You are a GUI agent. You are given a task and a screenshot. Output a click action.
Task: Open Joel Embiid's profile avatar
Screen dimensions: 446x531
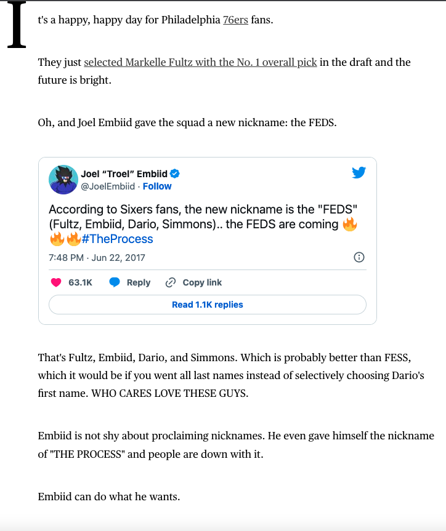(62, 179)
